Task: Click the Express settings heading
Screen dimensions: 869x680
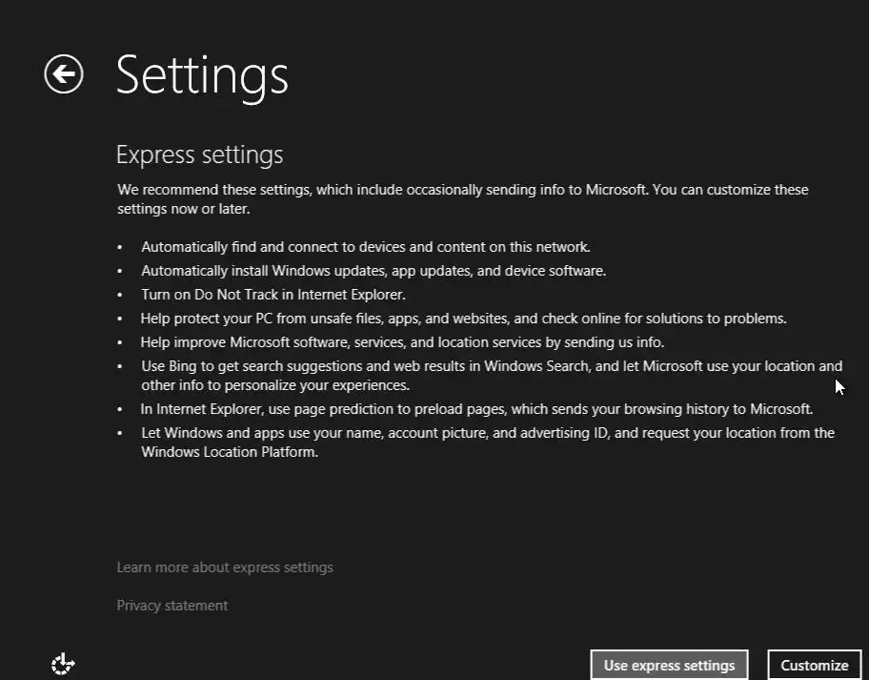Action: coord(200,155)
